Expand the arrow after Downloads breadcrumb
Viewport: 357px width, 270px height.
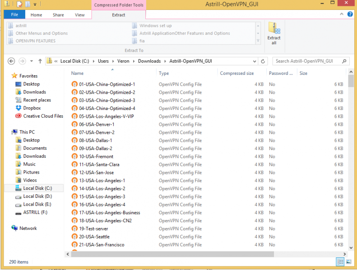(165, 61)
